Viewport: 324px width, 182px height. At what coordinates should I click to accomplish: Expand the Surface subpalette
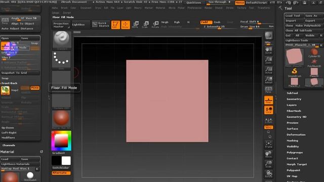point(292,128)
